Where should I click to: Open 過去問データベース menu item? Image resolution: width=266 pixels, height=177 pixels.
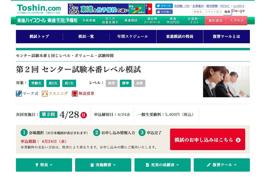pos(152,20)
